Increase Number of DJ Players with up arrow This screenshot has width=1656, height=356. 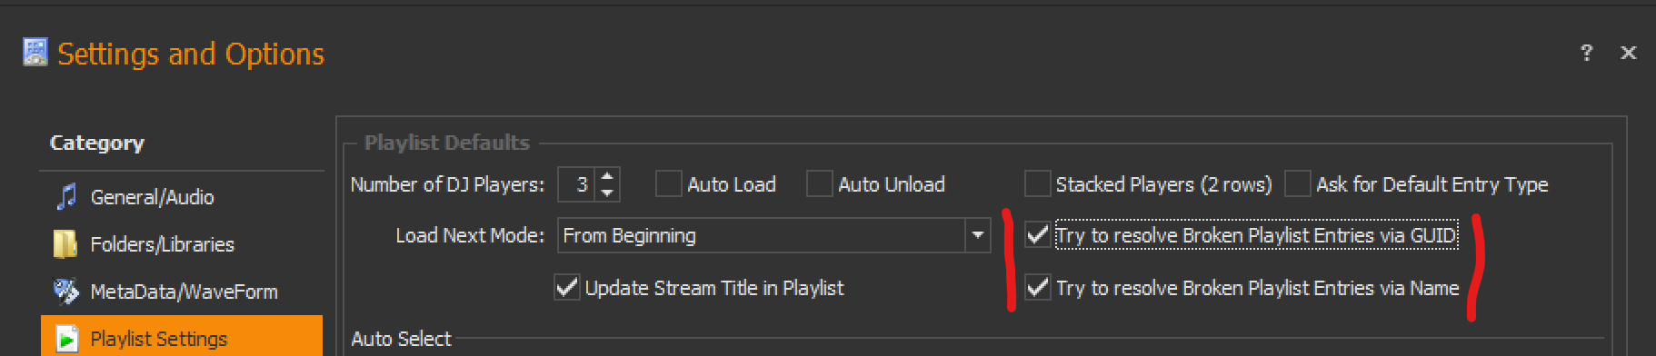607,176
